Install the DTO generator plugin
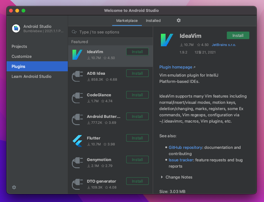Viewport: 264px width, 202px height. click(x=137, y=181)
